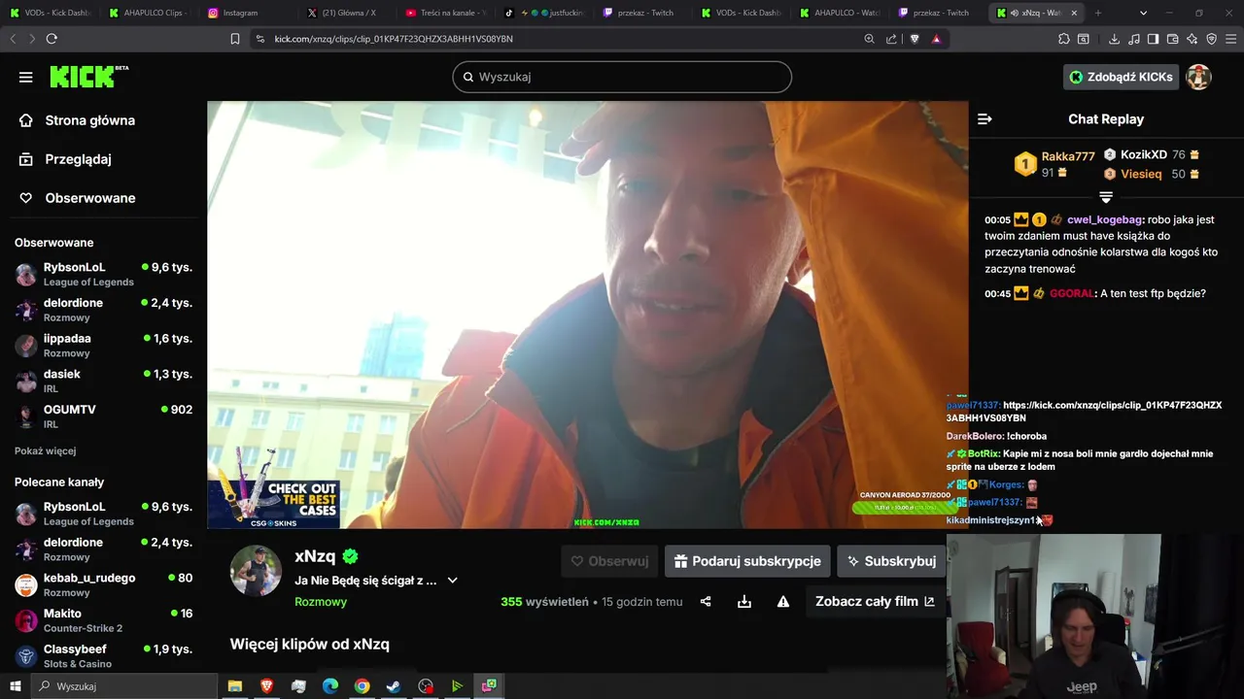Click the Podaruj subskrypcje button
Viewport: 1244px width, 699px height.
tap(747, 561)
